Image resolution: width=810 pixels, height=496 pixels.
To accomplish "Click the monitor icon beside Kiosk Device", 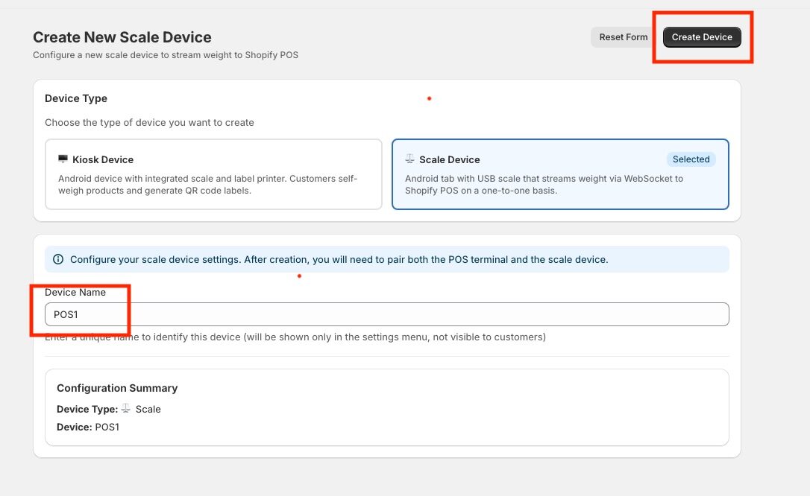I will (63, 159).
